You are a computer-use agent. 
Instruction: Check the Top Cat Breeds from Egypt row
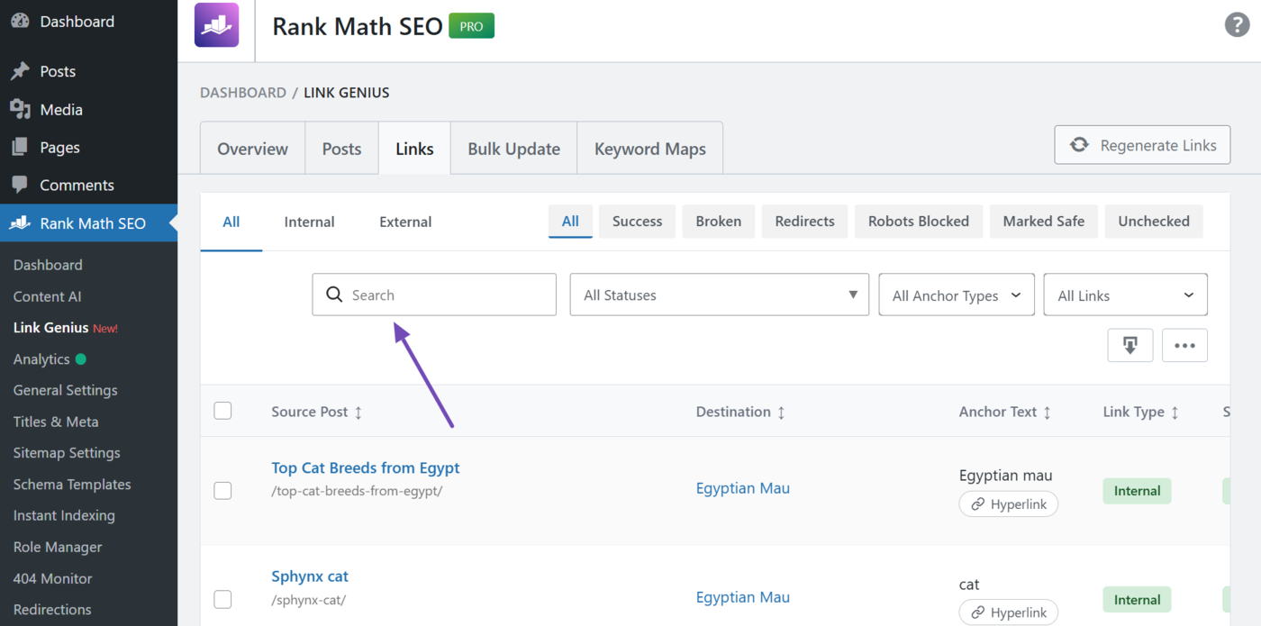coord(222,490)
